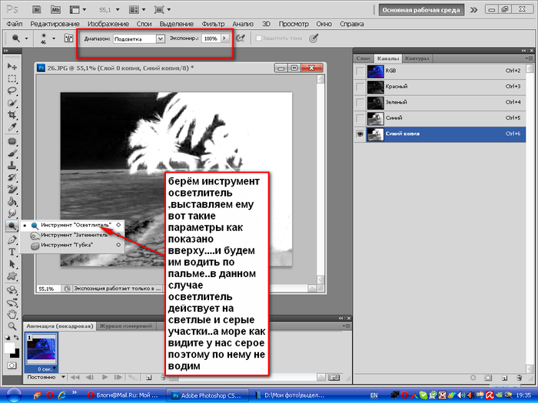Show the Зеленый channel
The height and width of the screenshot is (403, 538).
pos(360,102)
